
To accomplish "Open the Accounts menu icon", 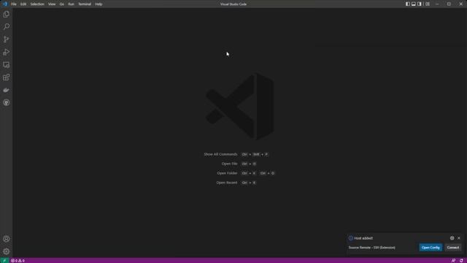I will click(x=7, y=239).
